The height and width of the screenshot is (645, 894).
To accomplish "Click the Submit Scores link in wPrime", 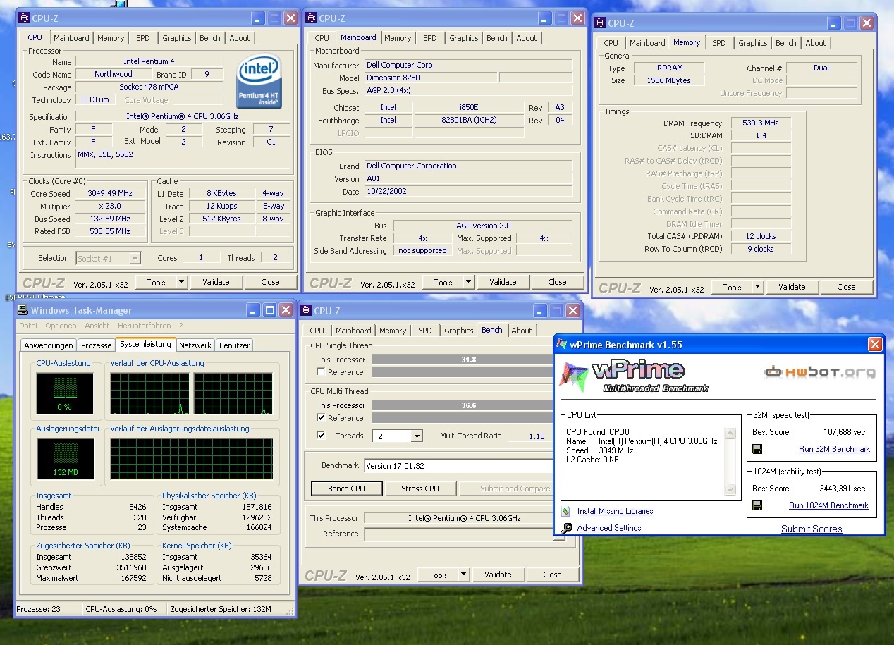I will 811,529.
